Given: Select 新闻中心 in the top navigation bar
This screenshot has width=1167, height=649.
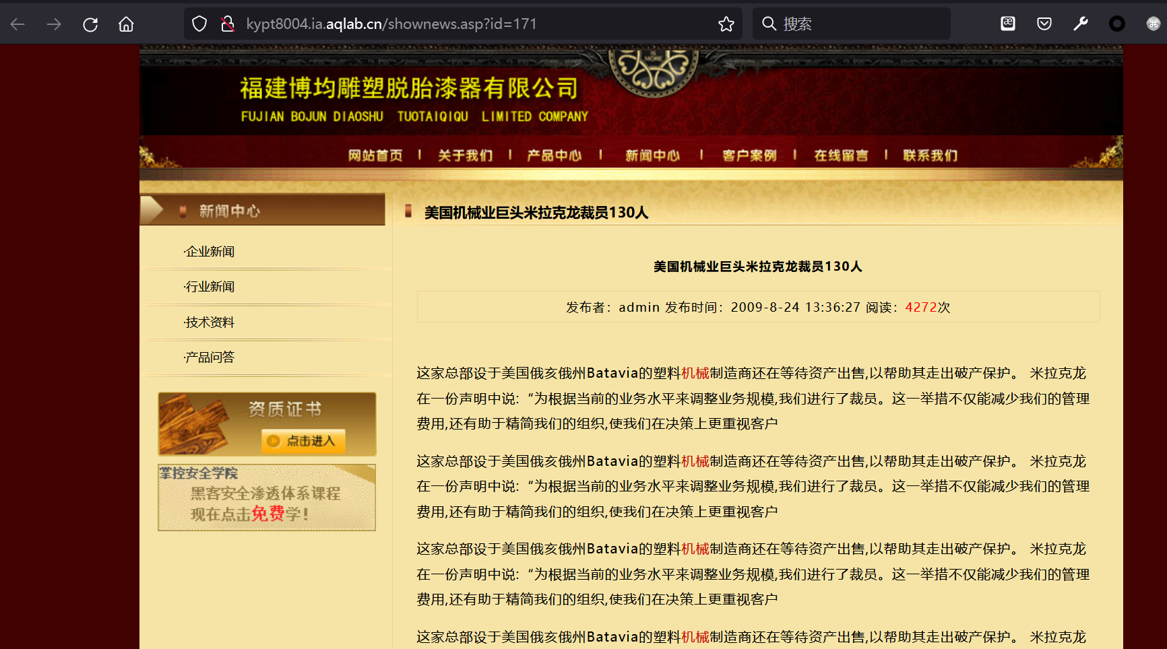Looking at the screenshot, I should click(x=653, y=156).
